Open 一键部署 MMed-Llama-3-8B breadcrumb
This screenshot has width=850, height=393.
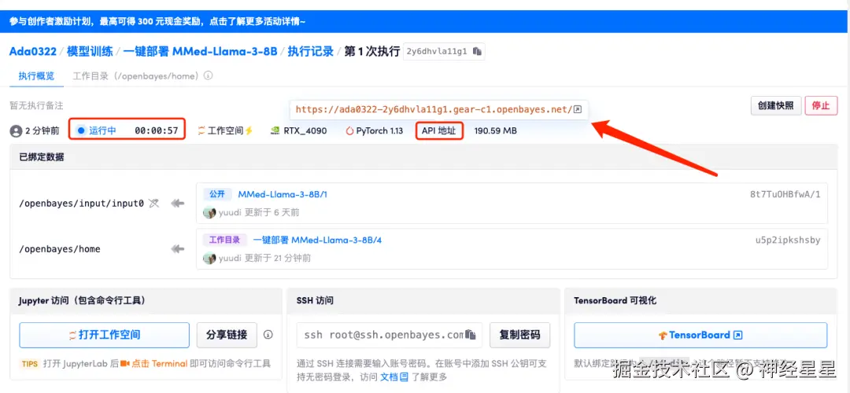point(200,51)
